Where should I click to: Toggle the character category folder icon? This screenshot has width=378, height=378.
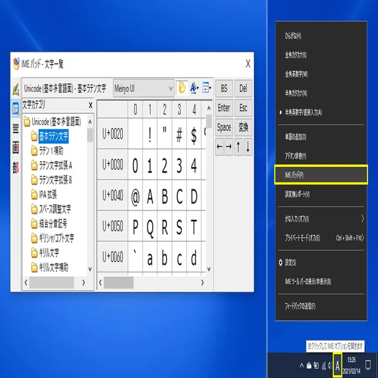click(182, 88)
